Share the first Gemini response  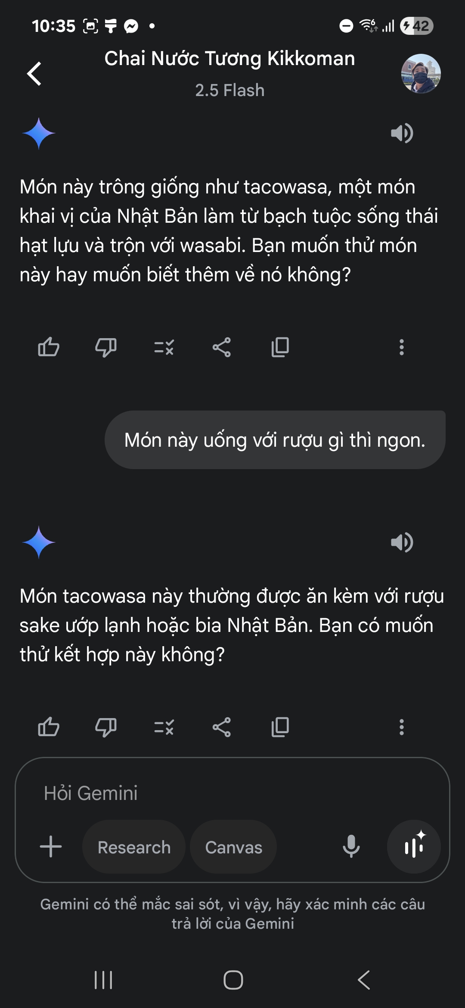pyautogui.click(x=222, y=347)
